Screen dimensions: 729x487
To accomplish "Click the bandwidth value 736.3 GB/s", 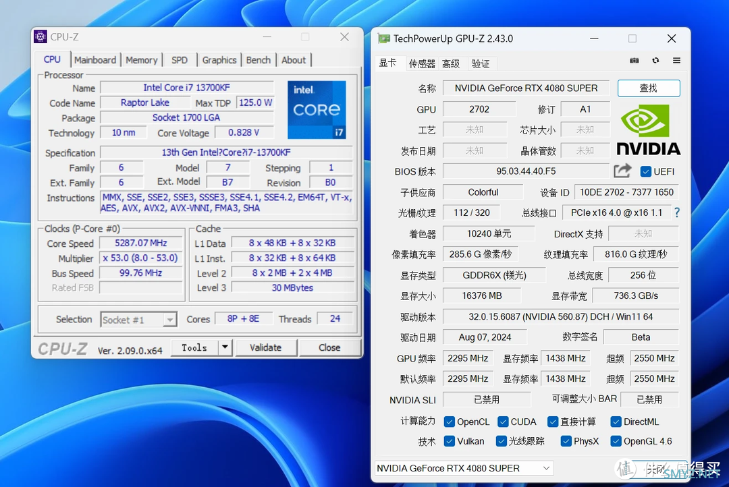I will (x=636, y=295).
